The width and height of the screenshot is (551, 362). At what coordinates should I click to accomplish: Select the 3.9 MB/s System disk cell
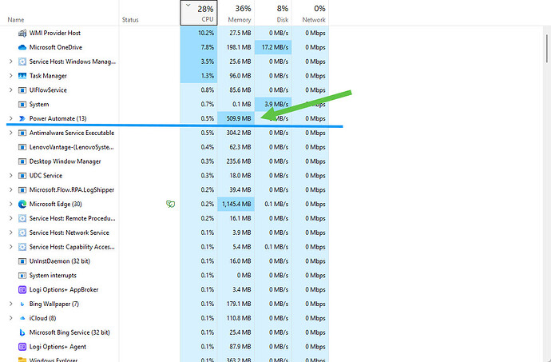click(x=273, y=105)
